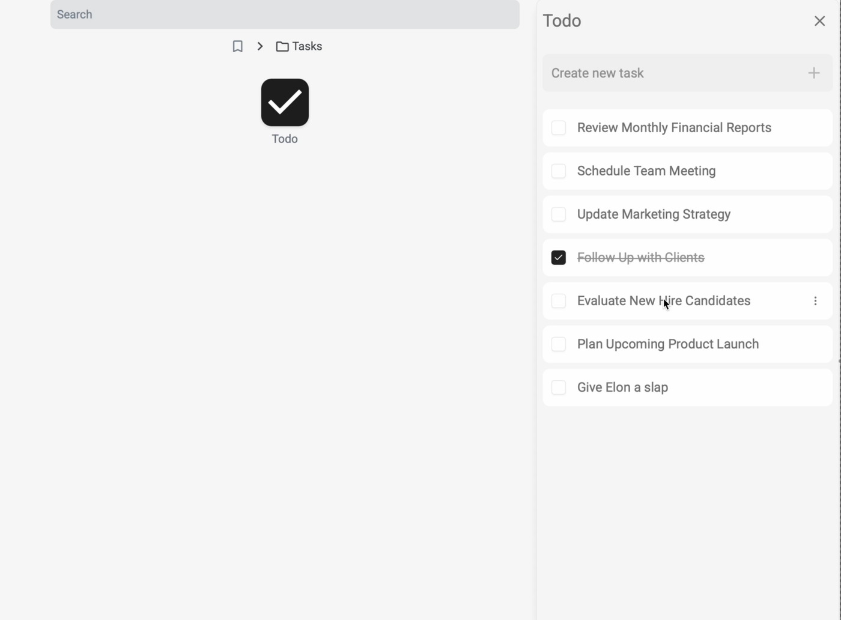Click the bookmark icon in breadcrumb
This screenshot has height=620, width=841.
click(x=238, y=46)
